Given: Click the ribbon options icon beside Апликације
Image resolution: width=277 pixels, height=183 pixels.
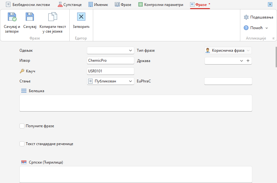Looking at the screenshot, I should 274,38.
